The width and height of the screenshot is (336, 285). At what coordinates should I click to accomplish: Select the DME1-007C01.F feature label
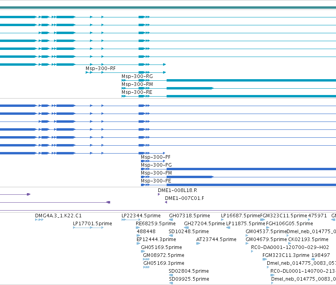pos(184,198)
